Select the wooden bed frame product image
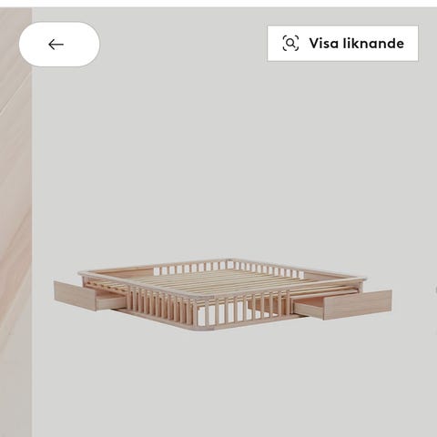The image size is (437, 437). point(223,294)
